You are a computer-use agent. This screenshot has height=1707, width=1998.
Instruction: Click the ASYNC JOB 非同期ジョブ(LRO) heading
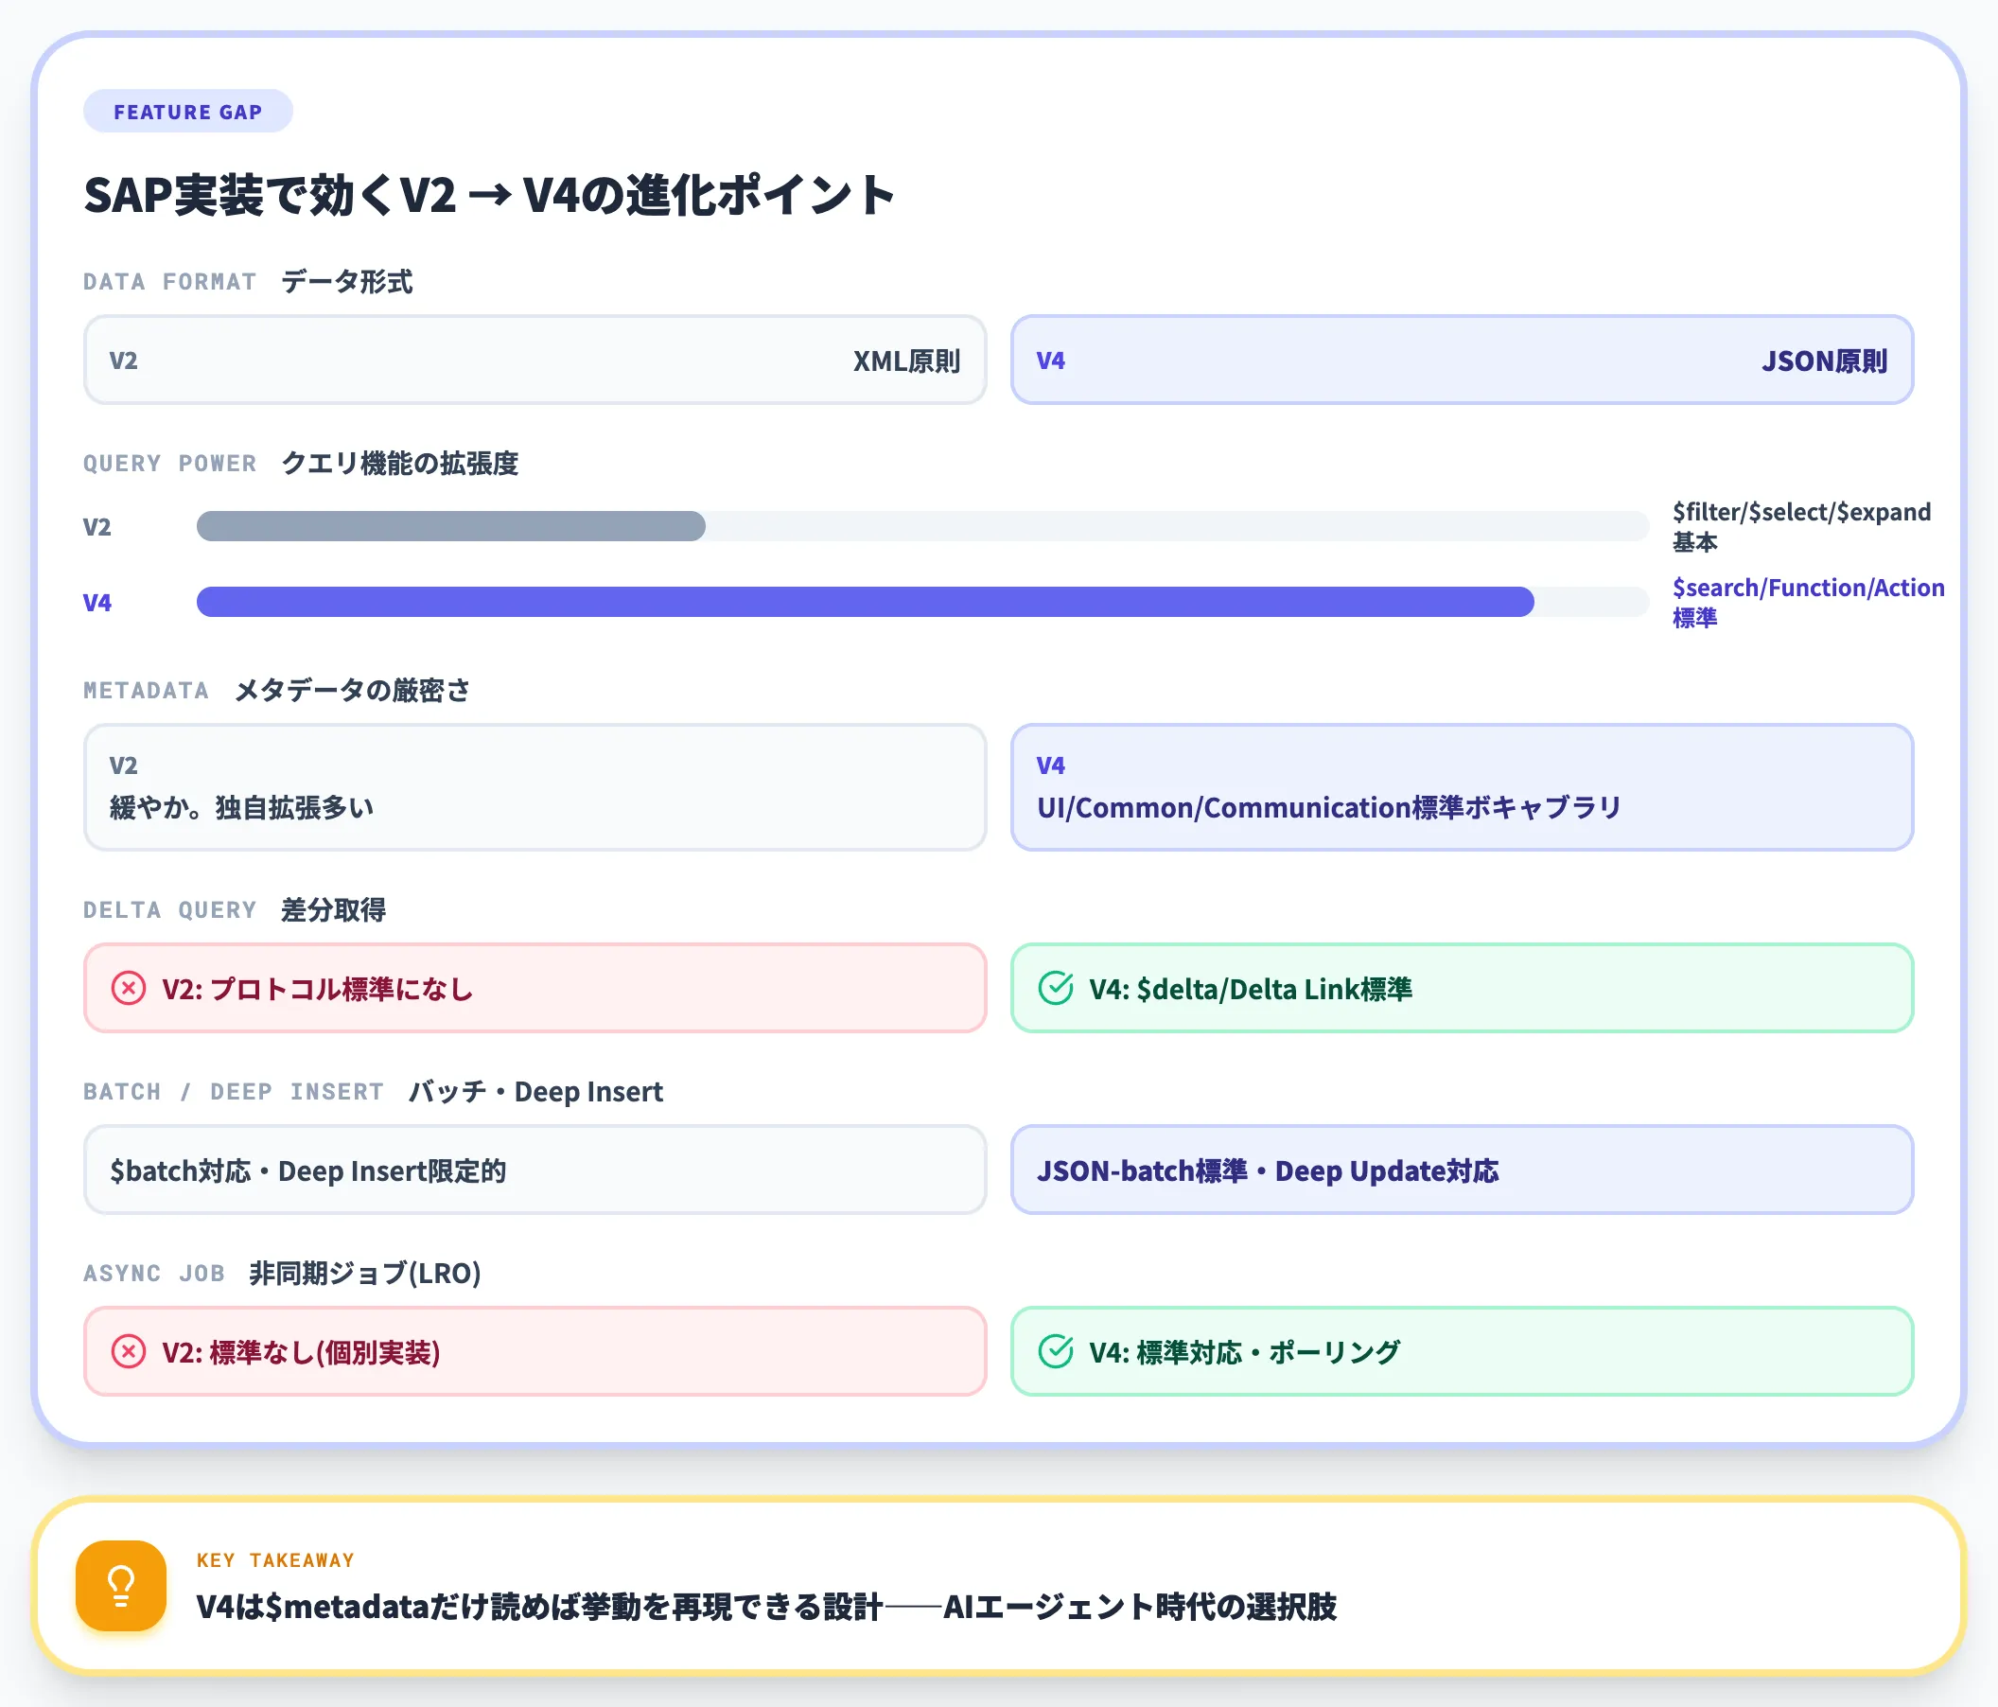coord(283,1274)
